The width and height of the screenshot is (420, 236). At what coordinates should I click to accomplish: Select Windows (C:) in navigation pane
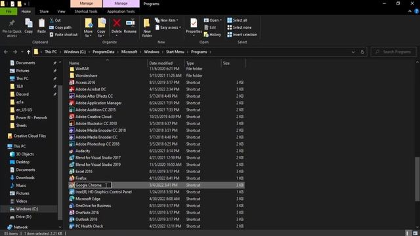27,209
